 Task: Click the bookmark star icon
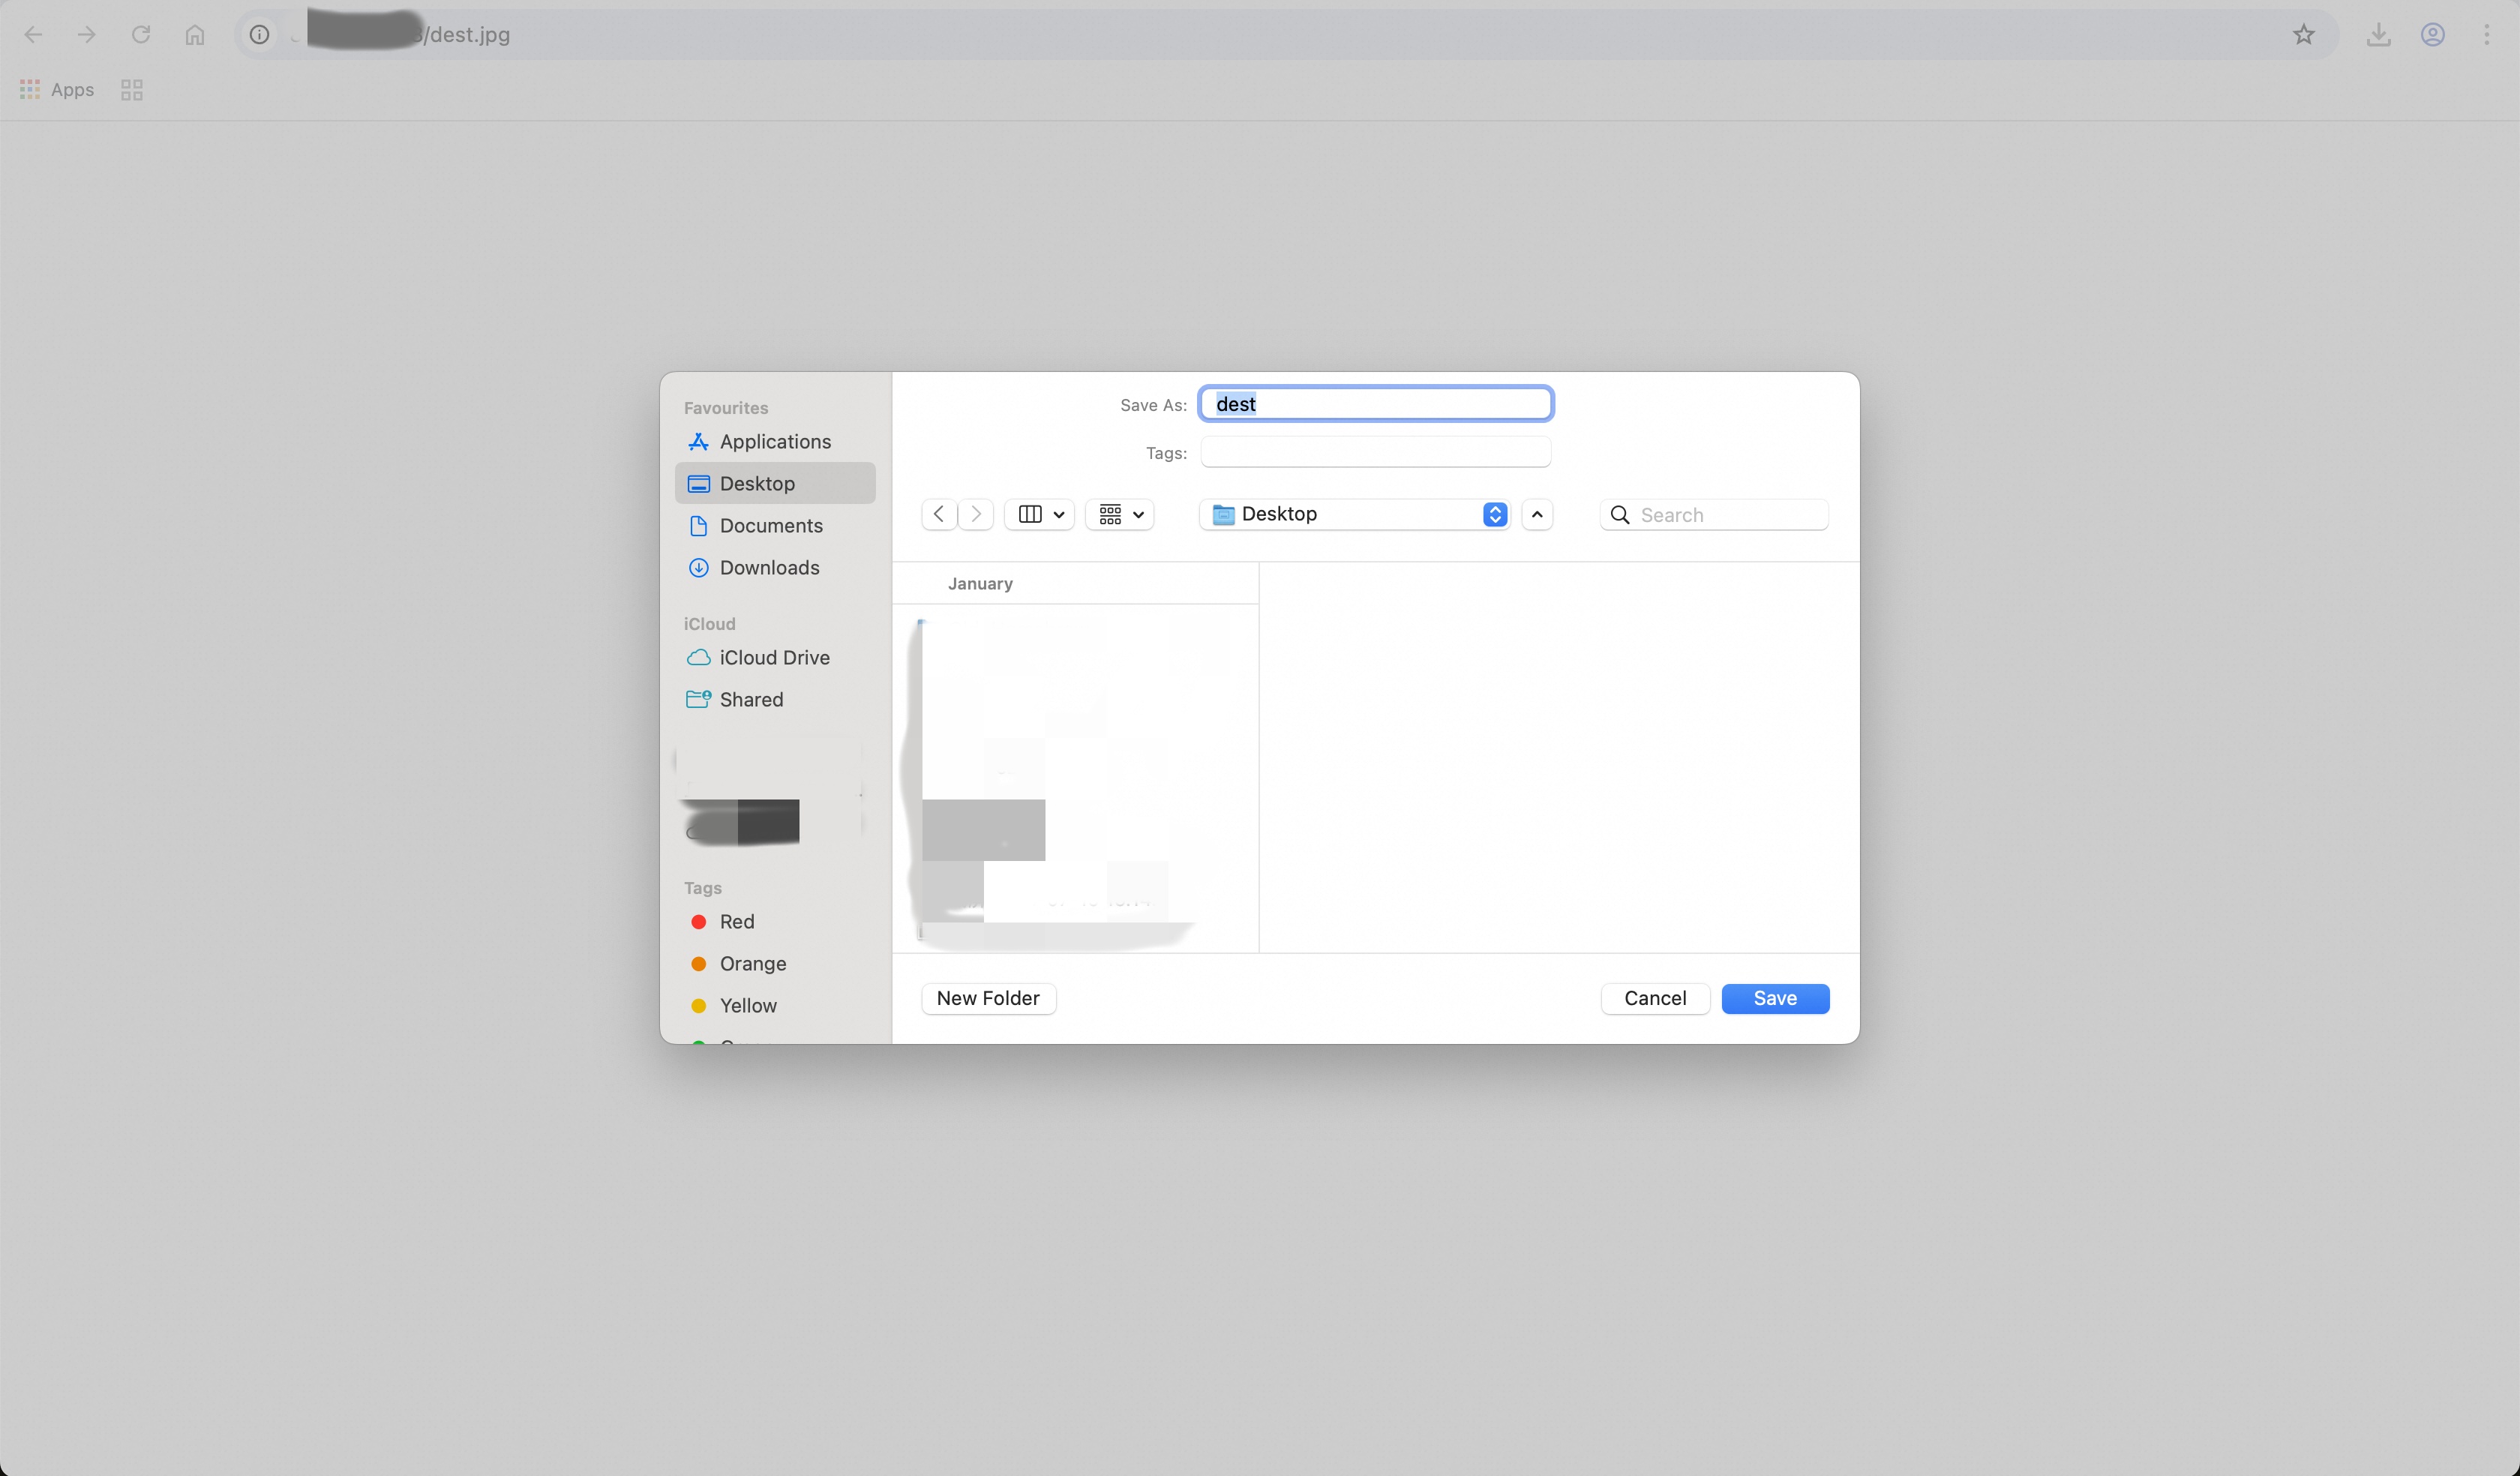point(2303,35)
